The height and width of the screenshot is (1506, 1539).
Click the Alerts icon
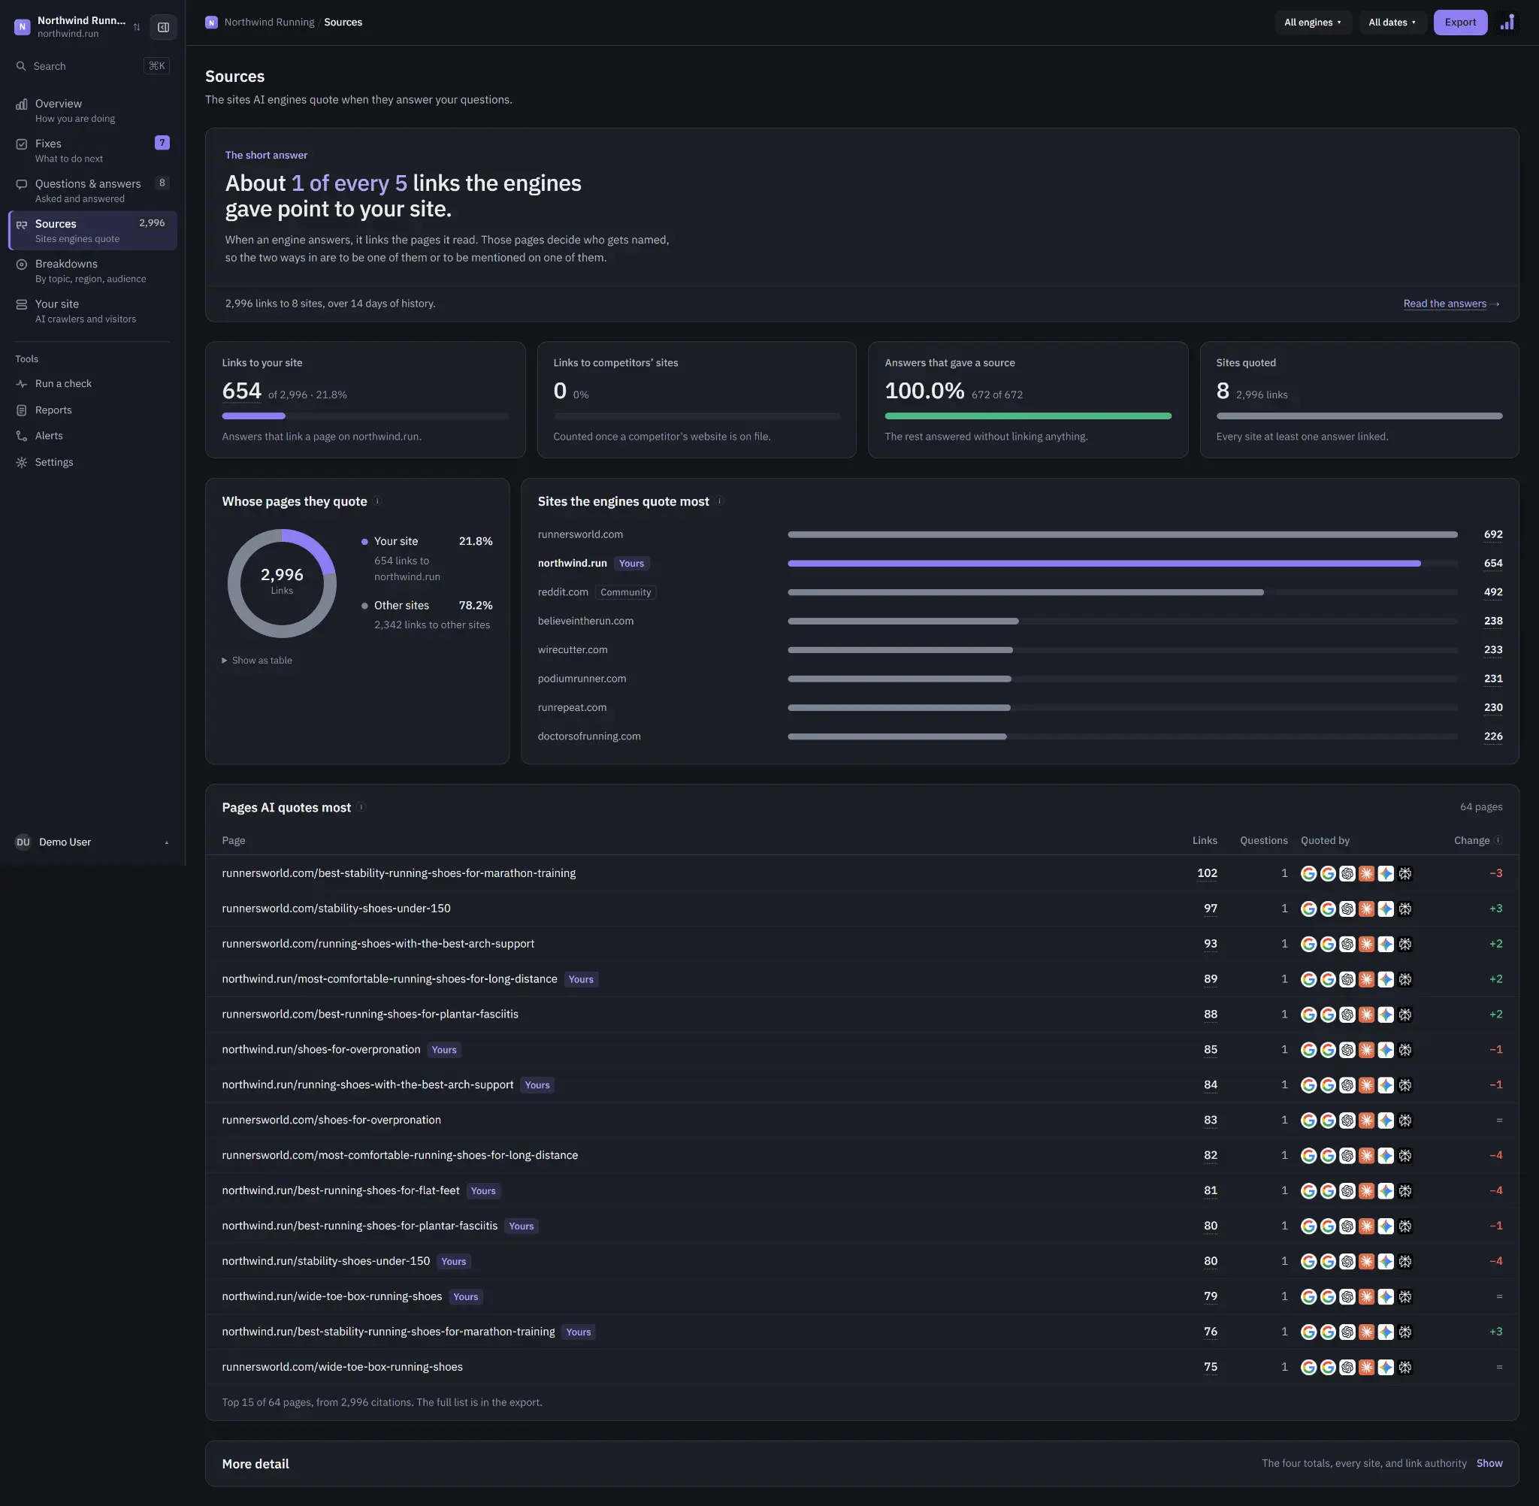coord(21,436)
